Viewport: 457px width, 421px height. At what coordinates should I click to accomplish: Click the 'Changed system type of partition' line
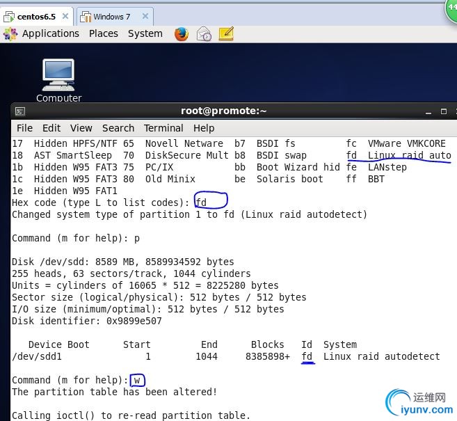click(189, 214)
